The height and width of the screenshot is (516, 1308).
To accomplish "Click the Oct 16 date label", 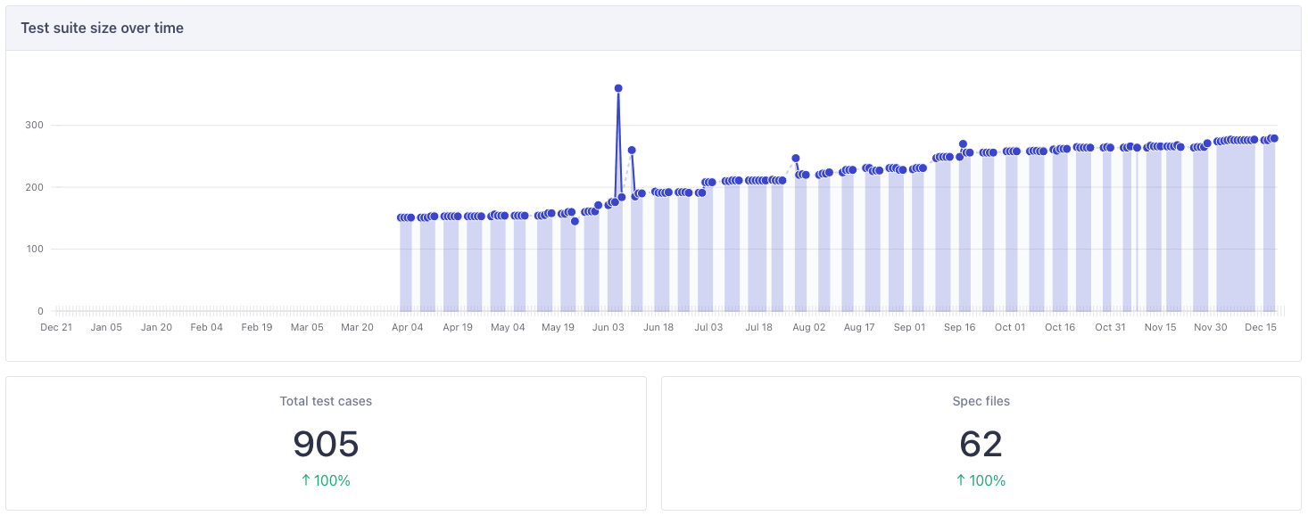I will [x=1059, y=327].
